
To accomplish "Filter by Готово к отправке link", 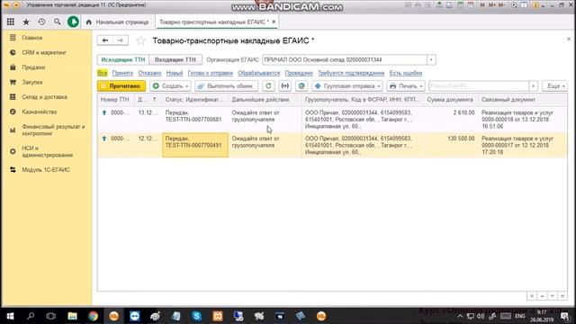I will (x=210, y=73).
